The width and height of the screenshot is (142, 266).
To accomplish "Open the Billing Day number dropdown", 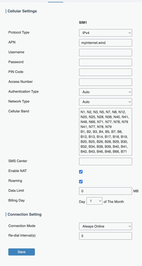I will point(94,201).
